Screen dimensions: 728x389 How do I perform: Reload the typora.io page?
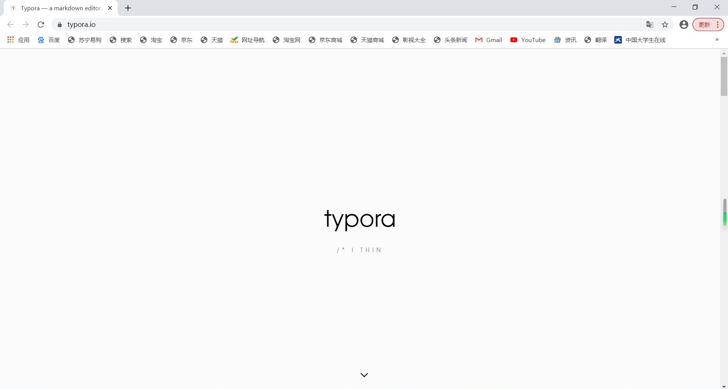point(41,24)
